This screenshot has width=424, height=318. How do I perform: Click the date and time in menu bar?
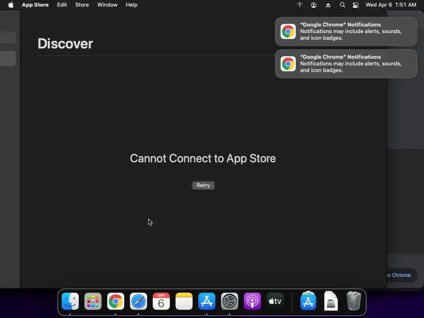point(391,5)
